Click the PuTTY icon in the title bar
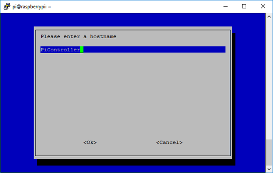Image resolution: width=273 pixels, height=173 pixels. pos(7,6)
